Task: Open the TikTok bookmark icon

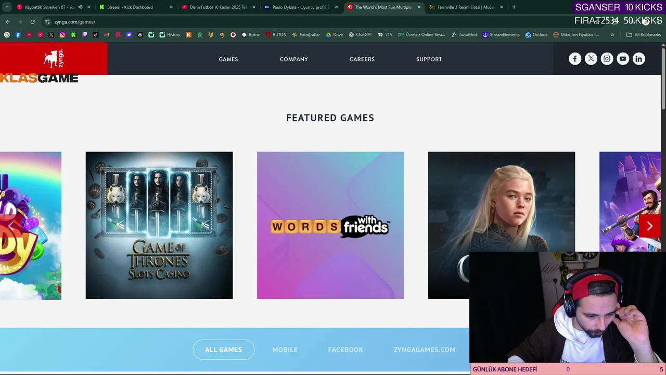Action: [x=96, y=35]
